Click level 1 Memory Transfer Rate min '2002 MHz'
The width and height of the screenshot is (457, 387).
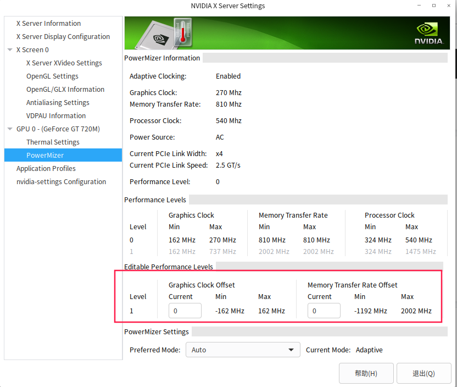tap(274, 252)
